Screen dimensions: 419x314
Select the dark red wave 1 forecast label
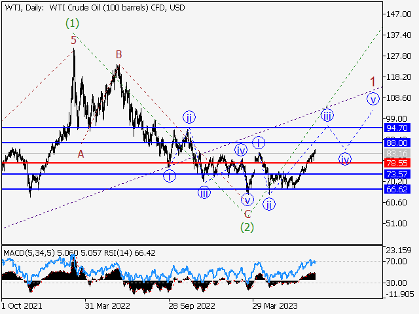point(373,81)
